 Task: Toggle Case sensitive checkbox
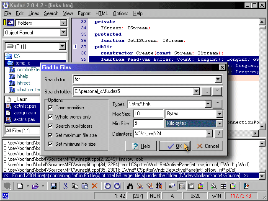[x=50, y=108]
